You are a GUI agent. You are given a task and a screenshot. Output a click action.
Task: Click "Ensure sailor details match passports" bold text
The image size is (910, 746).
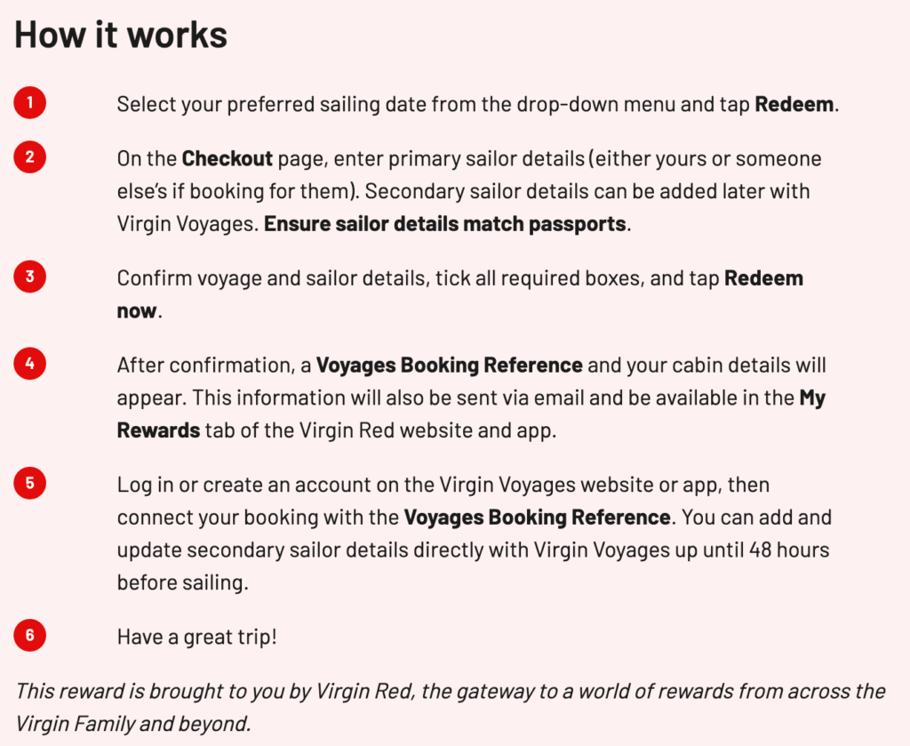coord(444,224)
